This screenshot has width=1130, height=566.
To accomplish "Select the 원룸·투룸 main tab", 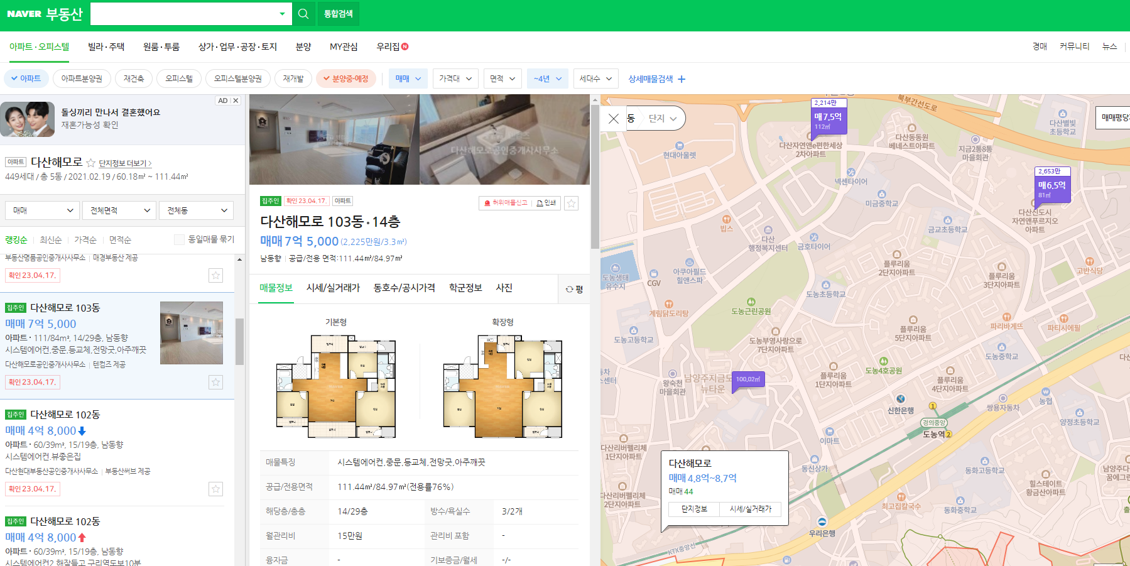I will pyautogui.click(x=161, y=46).
